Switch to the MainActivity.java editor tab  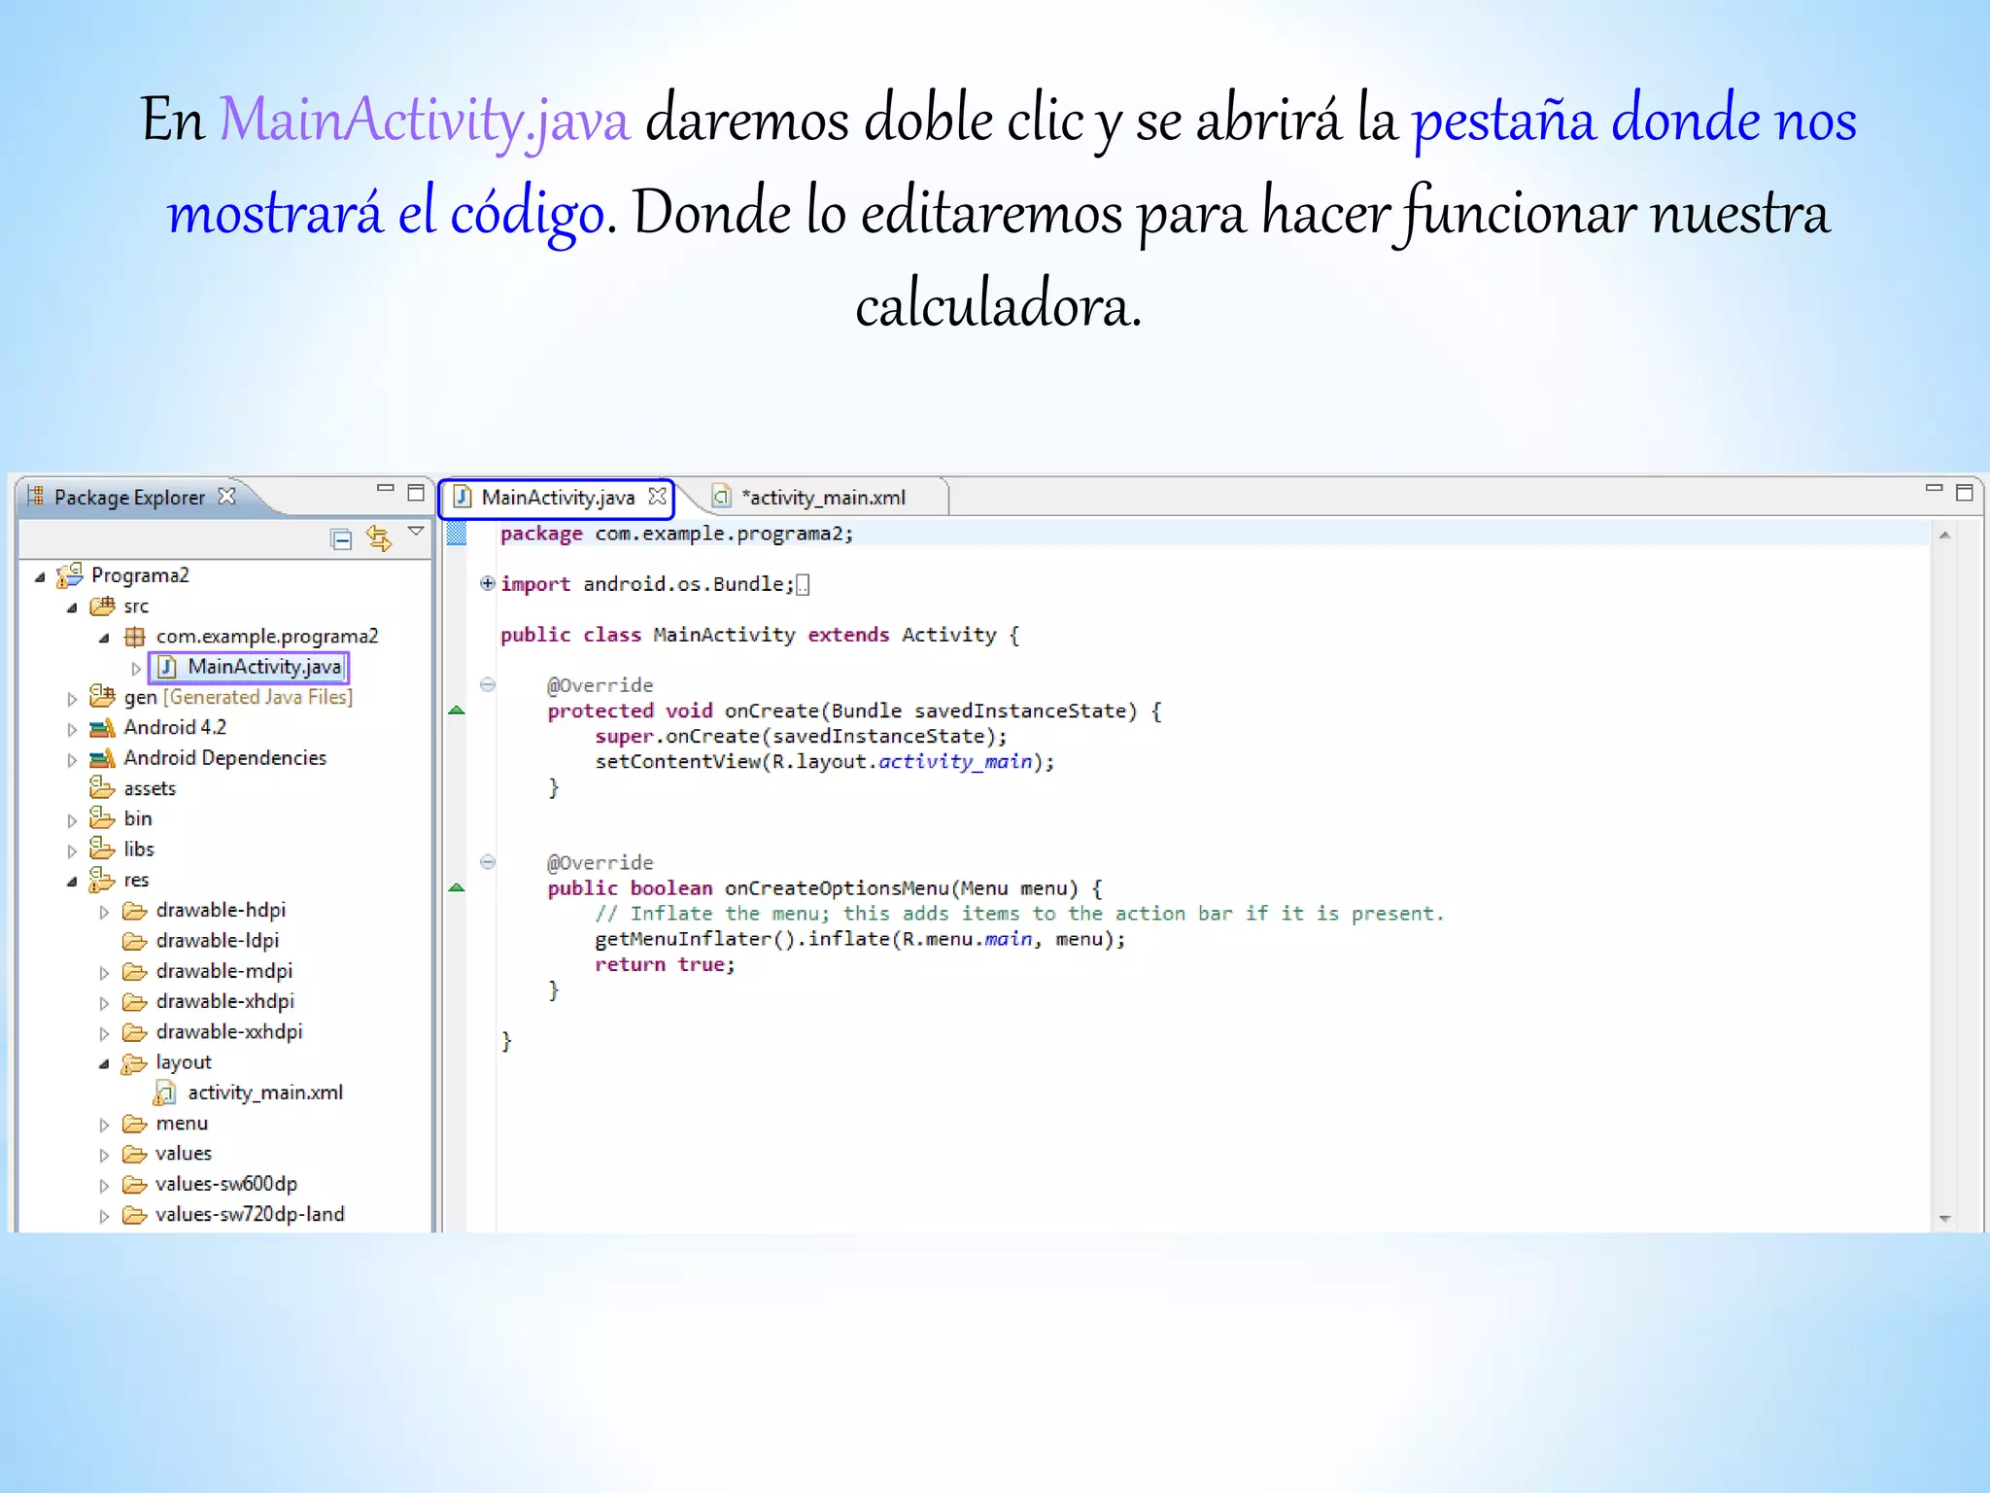click(x=557, y=498)
